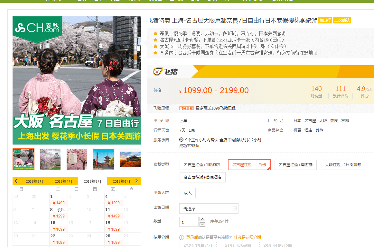This screenshot has width=374, height=247.
Task: Switch calendar to 2018年3月
Action: pos(34,181)
